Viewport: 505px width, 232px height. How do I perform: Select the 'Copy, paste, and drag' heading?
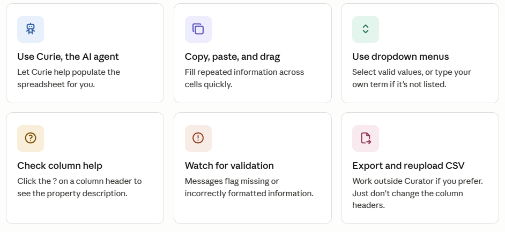[x=232, y=57]
